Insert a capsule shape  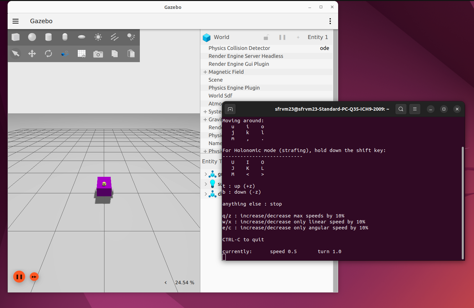65,37
